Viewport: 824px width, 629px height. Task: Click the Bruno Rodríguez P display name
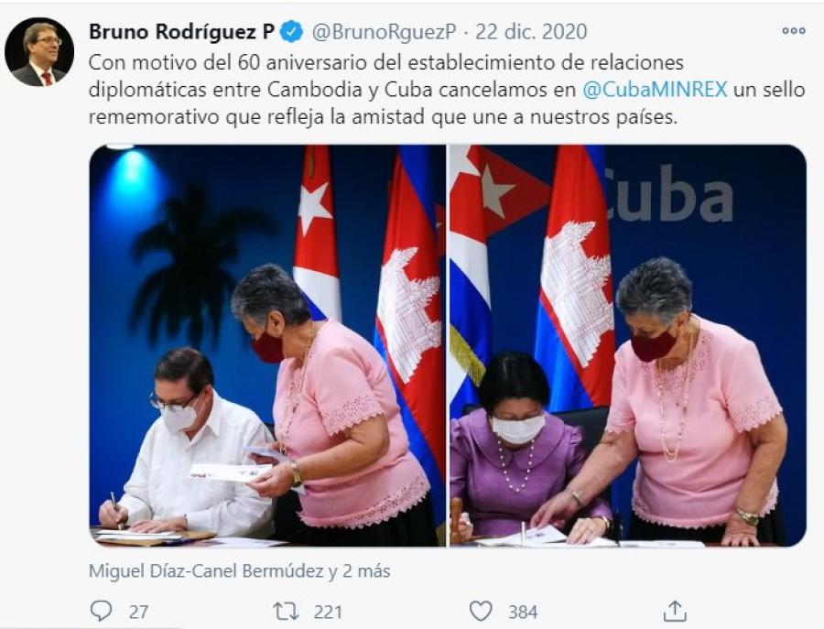[182, 32]
